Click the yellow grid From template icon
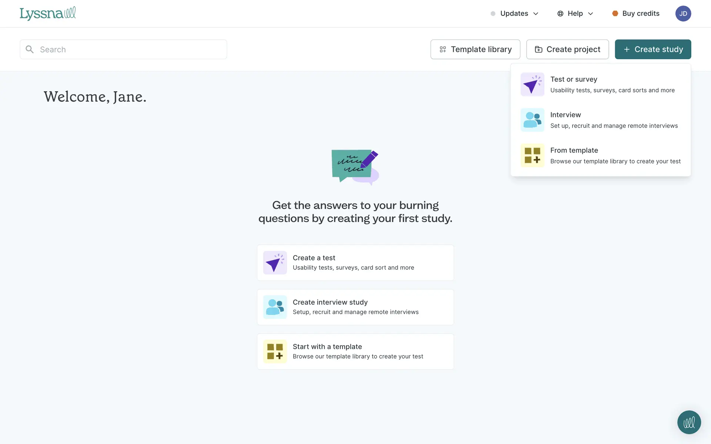711x444 pixels. [x=532, y=155]
